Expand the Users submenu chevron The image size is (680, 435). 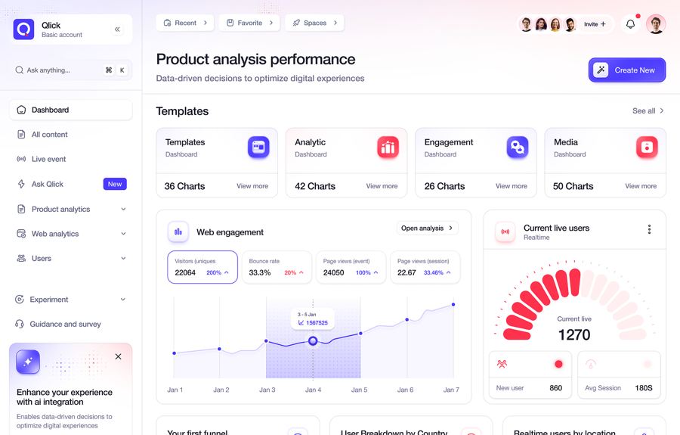coord(123,258)
